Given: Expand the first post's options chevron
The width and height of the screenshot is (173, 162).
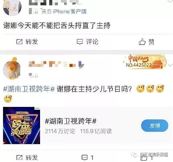Looking at the screenshot, I should 170,1.
